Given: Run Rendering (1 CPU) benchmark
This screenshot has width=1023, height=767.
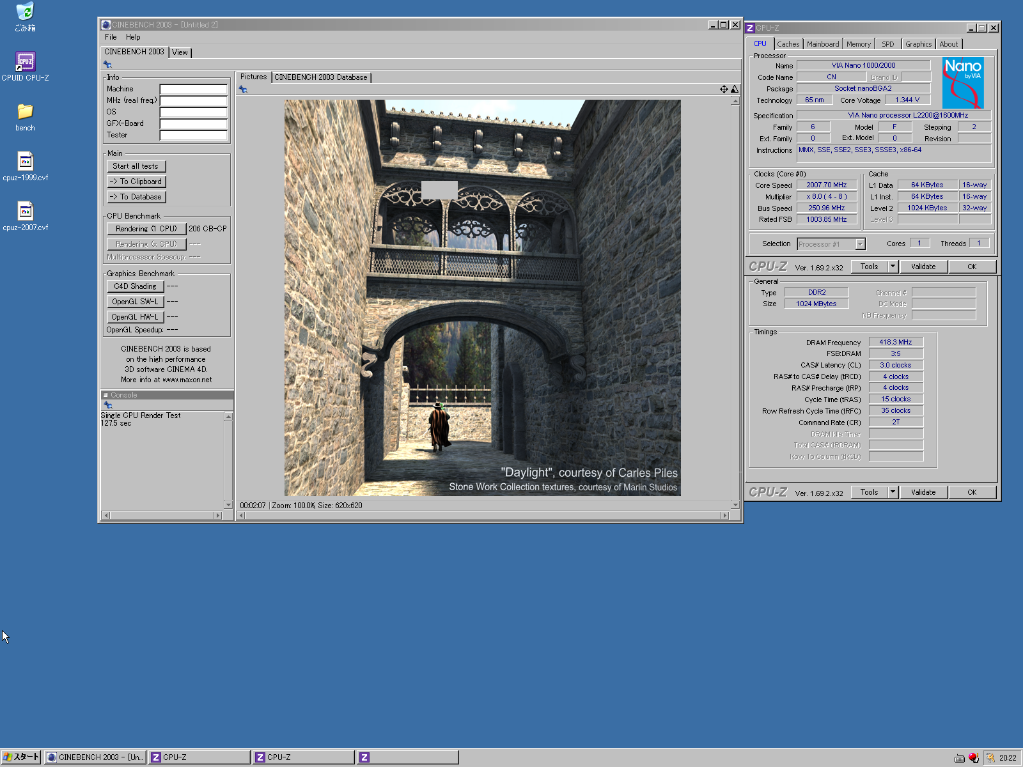Looking at the screenshot, I should pyautogui.click(x=146, y=229).
